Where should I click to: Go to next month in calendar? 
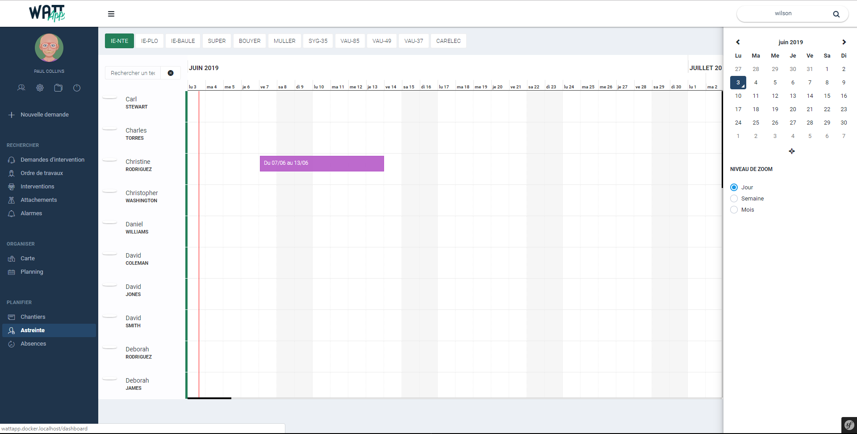[844, 42]
